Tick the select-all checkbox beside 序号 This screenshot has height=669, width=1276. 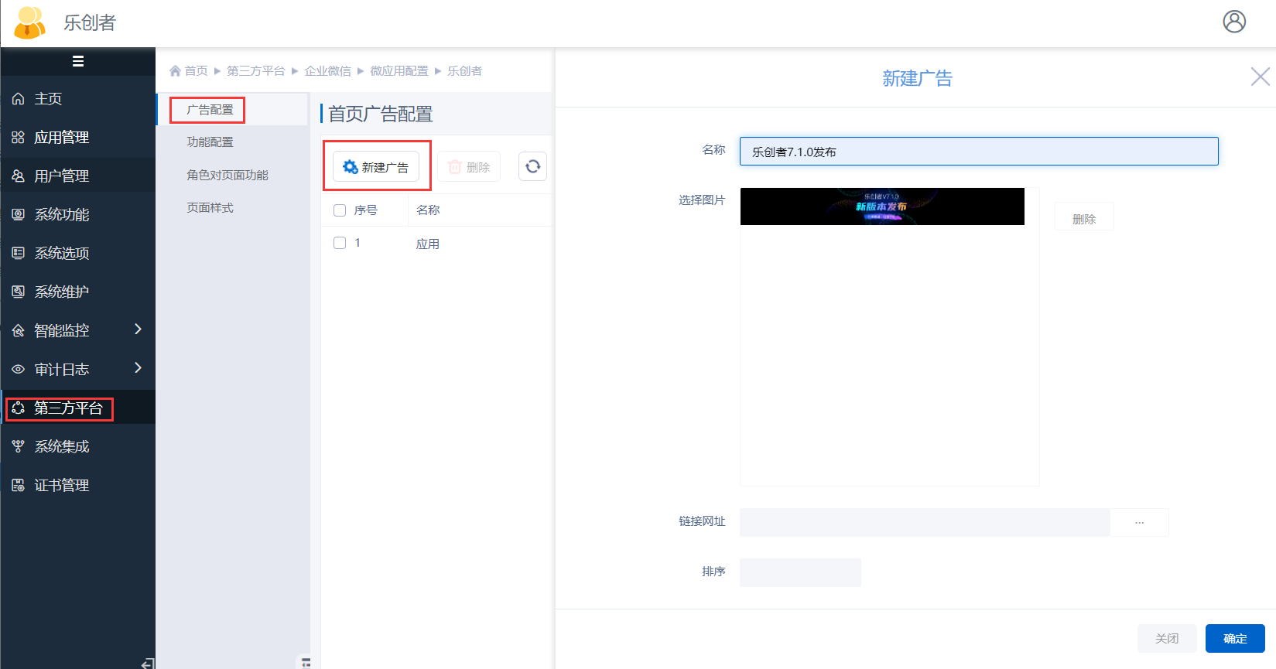340,210
